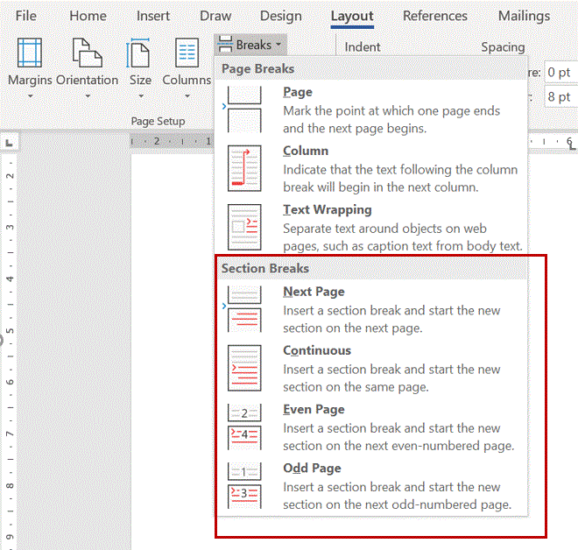This screenshot has height=550, width=578.
Task: Click the Orientation page icon
Action: pos(87,53)
